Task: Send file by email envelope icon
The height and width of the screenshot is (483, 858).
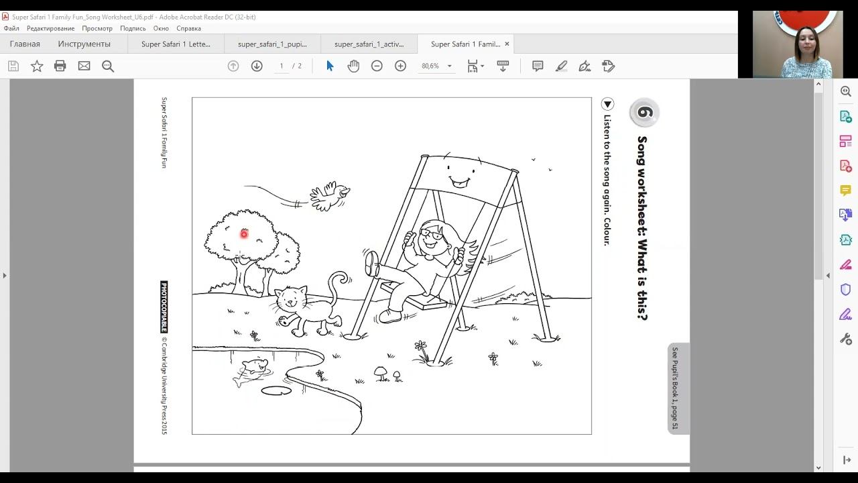Action: 84,66
